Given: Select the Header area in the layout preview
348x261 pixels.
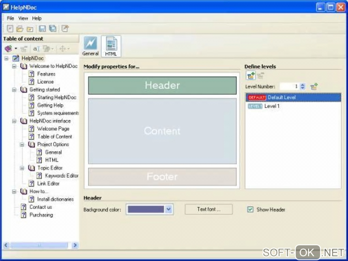Looking at the screenshot, I should [x=162, y=85].
